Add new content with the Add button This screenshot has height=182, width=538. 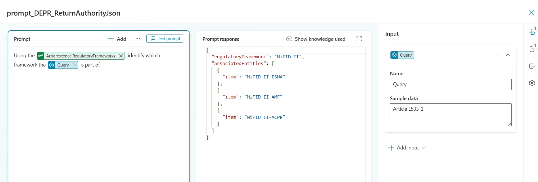coord(117,39)
